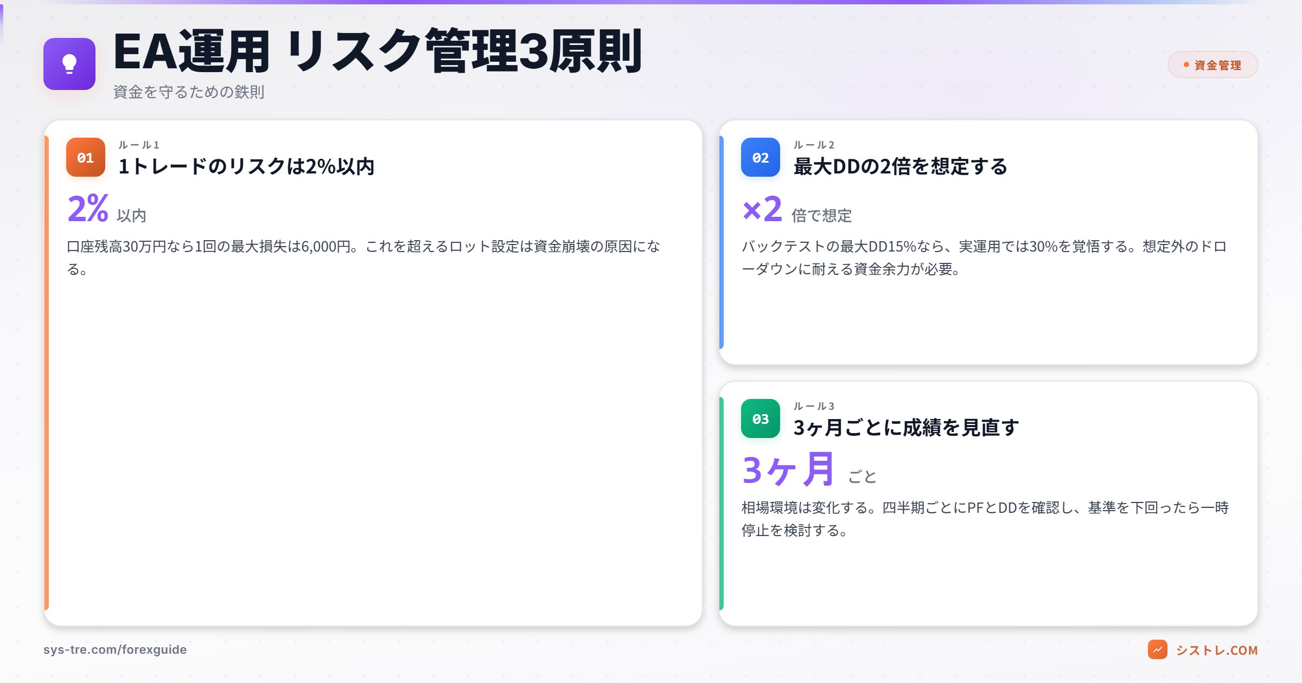Screen dimensions: 1302x683
Task: Open the sys-tre.com/forexguide link
Action: [x=115, y=649]
